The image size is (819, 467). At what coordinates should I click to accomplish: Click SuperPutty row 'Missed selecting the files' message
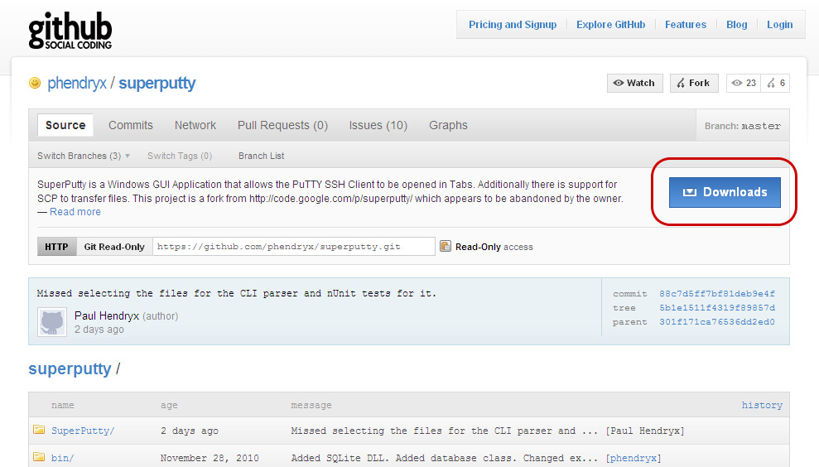(x=444, y=431)
